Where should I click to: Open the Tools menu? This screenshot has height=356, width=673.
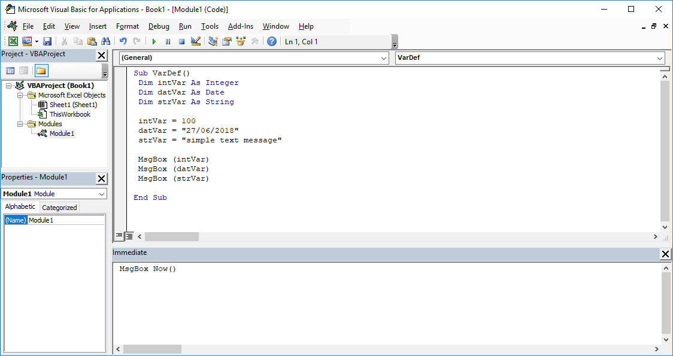coord(210,26)
